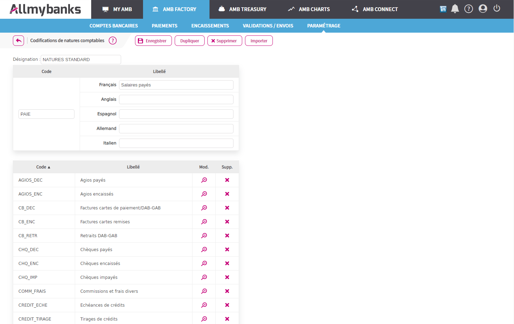Open the notifications bell
Screen dimensions: 514x324
[x=455, y=9]
